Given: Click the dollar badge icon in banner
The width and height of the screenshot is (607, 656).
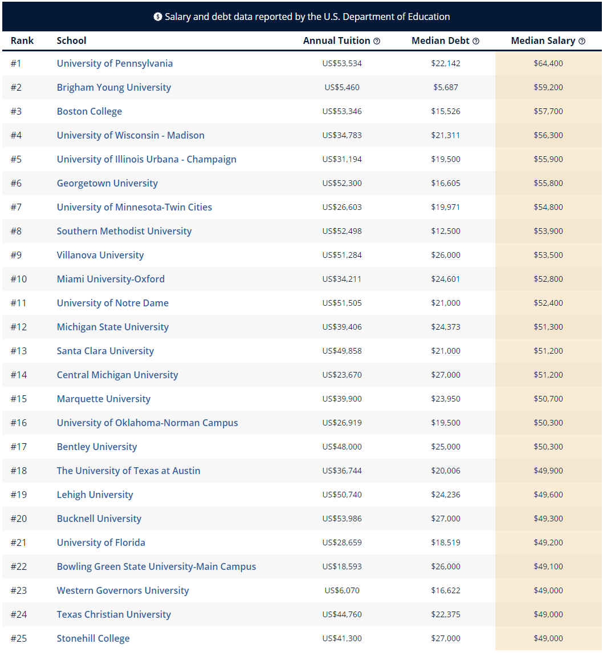Looking at the screenshot, I should pyautogui.click(x=158, y=17).
